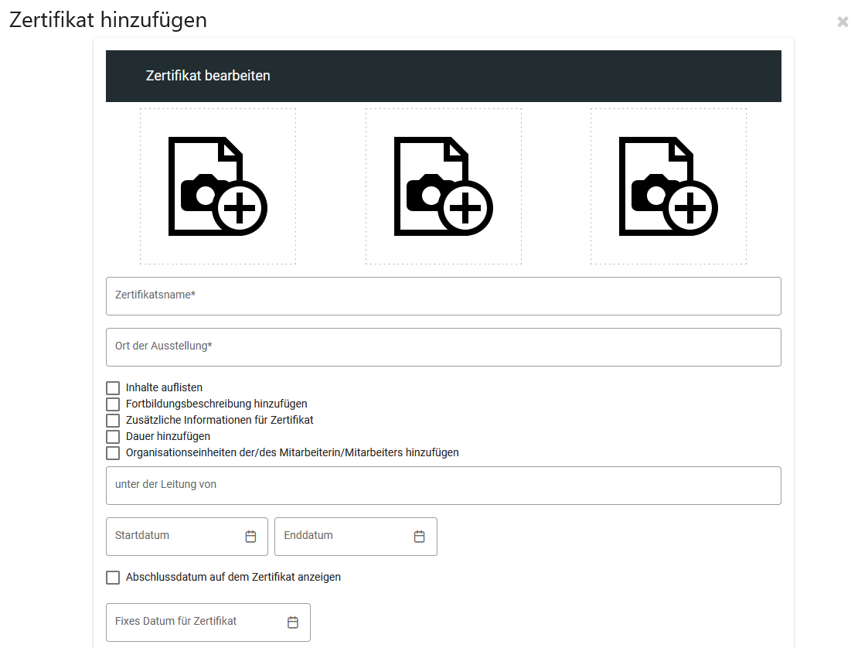Click the Startdatum date field

pos(174,537)
